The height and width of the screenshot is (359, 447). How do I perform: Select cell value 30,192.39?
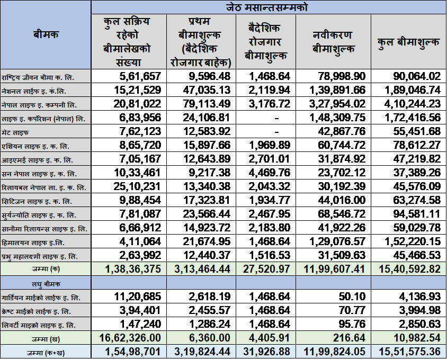pos(342,186)
